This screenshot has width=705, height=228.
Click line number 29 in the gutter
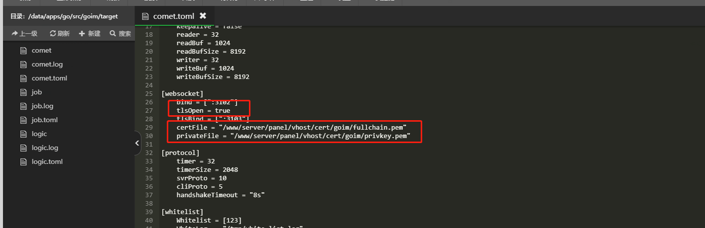point(149,128)
